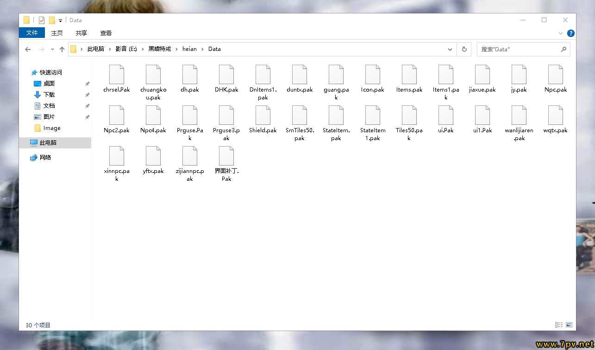Open the Quick Access Toolbar customize dropdown
The height and width of the screenshot is (350, 595).
(x=60, y=21)
